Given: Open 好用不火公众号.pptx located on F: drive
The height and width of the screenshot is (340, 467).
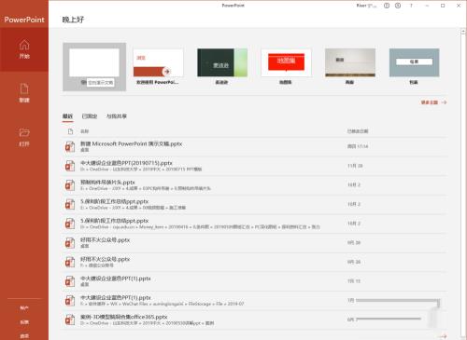Looking at the screenshot, I should point(255,262).
